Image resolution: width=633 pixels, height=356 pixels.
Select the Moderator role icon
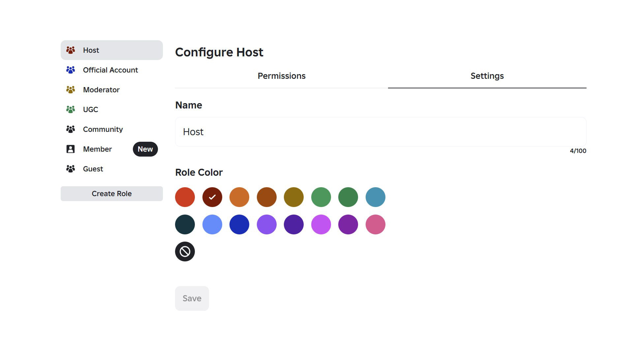pos(71,90)
